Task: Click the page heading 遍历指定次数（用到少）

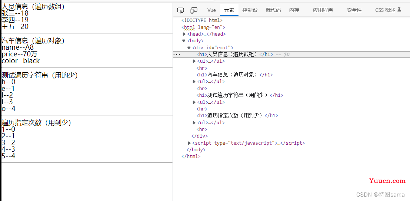Action: click(36, 123)
